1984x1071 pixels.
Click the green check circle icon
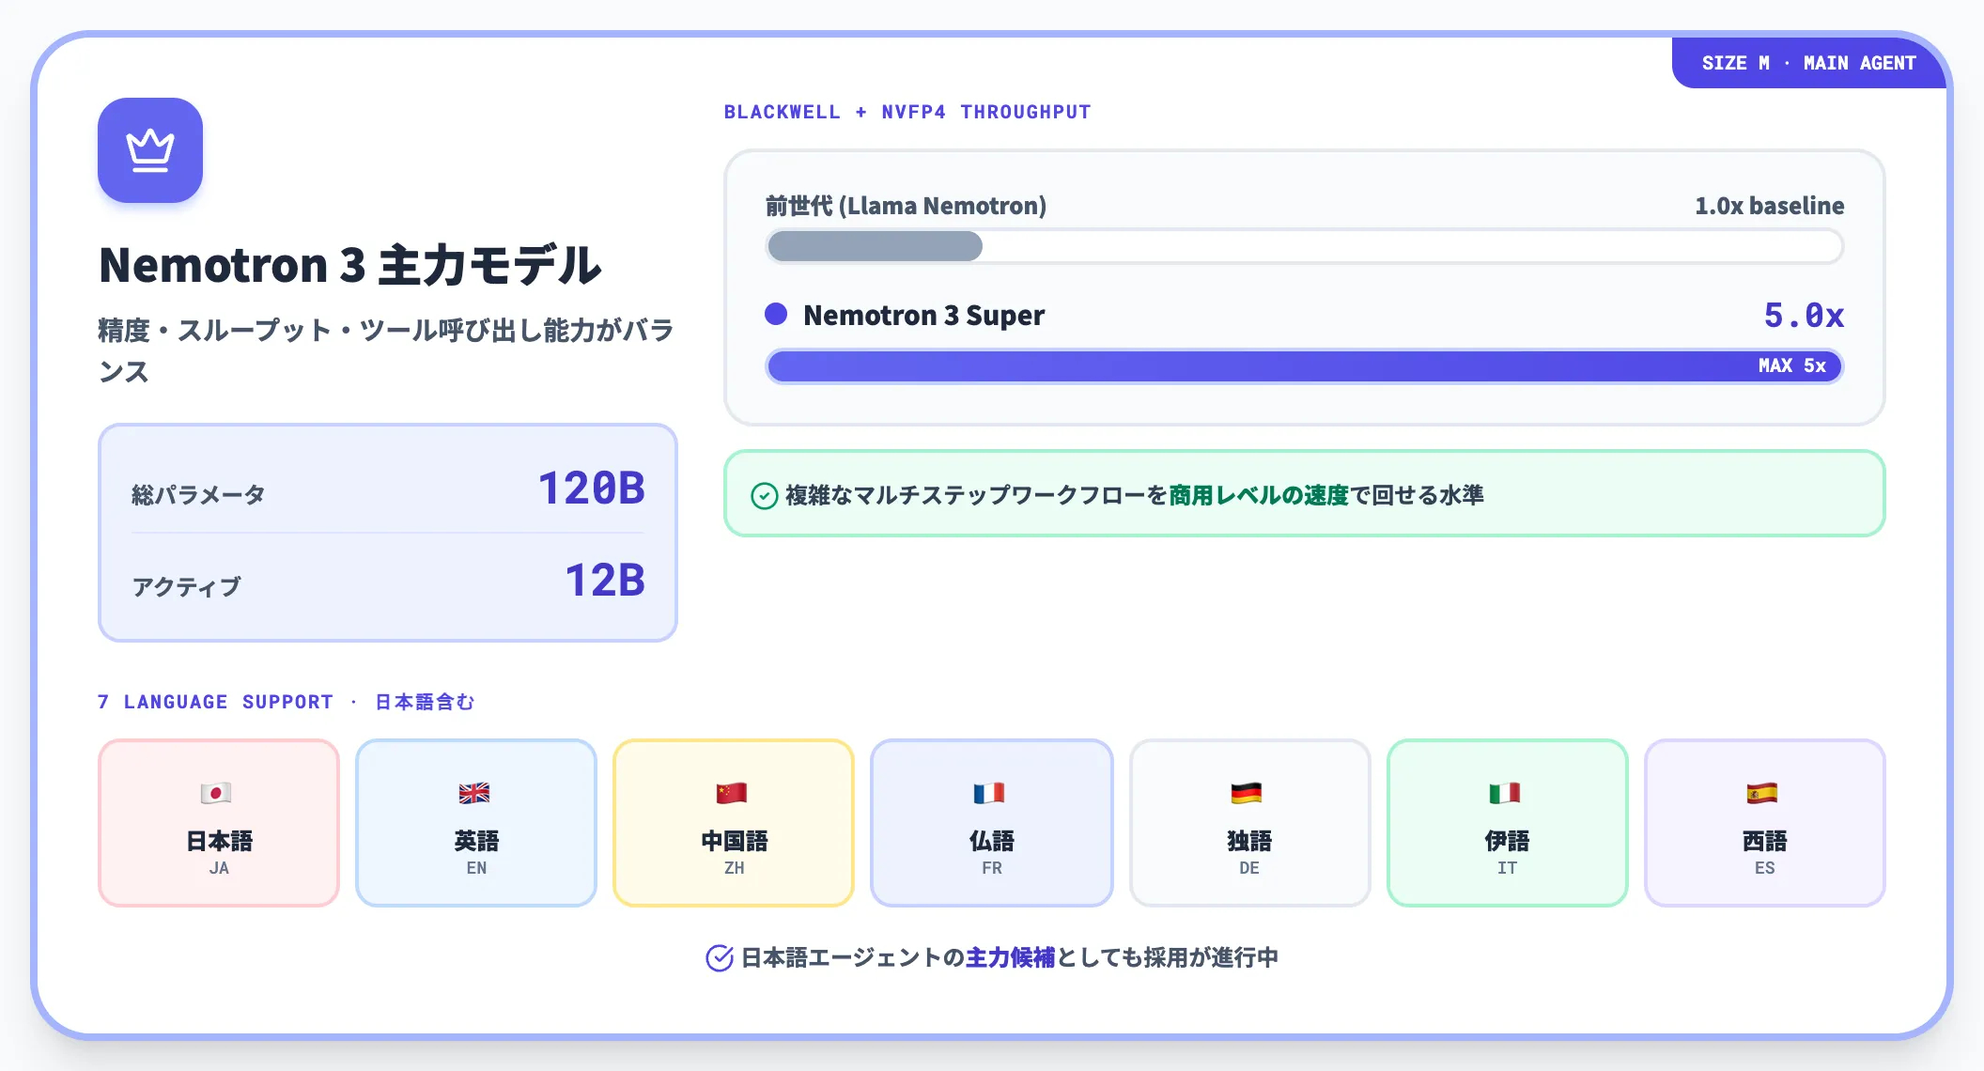point(765,496)
